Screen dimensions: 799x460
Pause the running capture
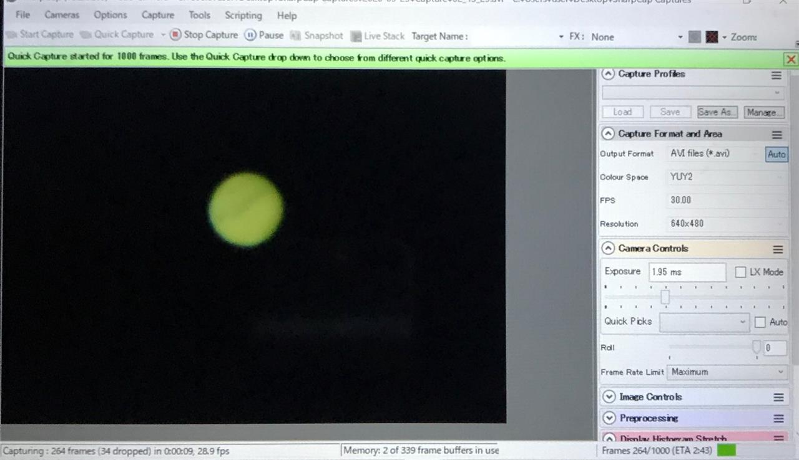(x=263, y=35)
